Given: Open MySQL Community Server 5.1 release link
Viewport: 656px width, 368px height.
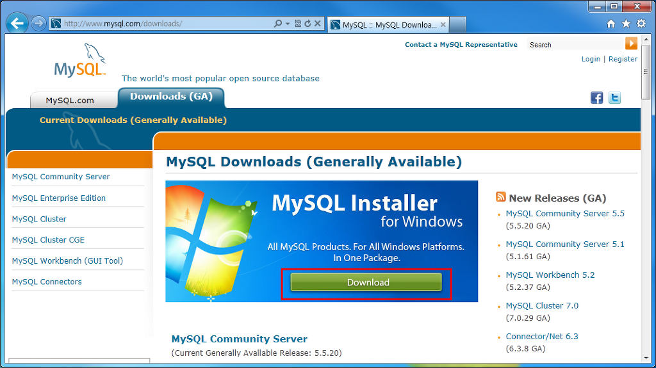Looking at the screenshot, I should click(x=565, y=244).
